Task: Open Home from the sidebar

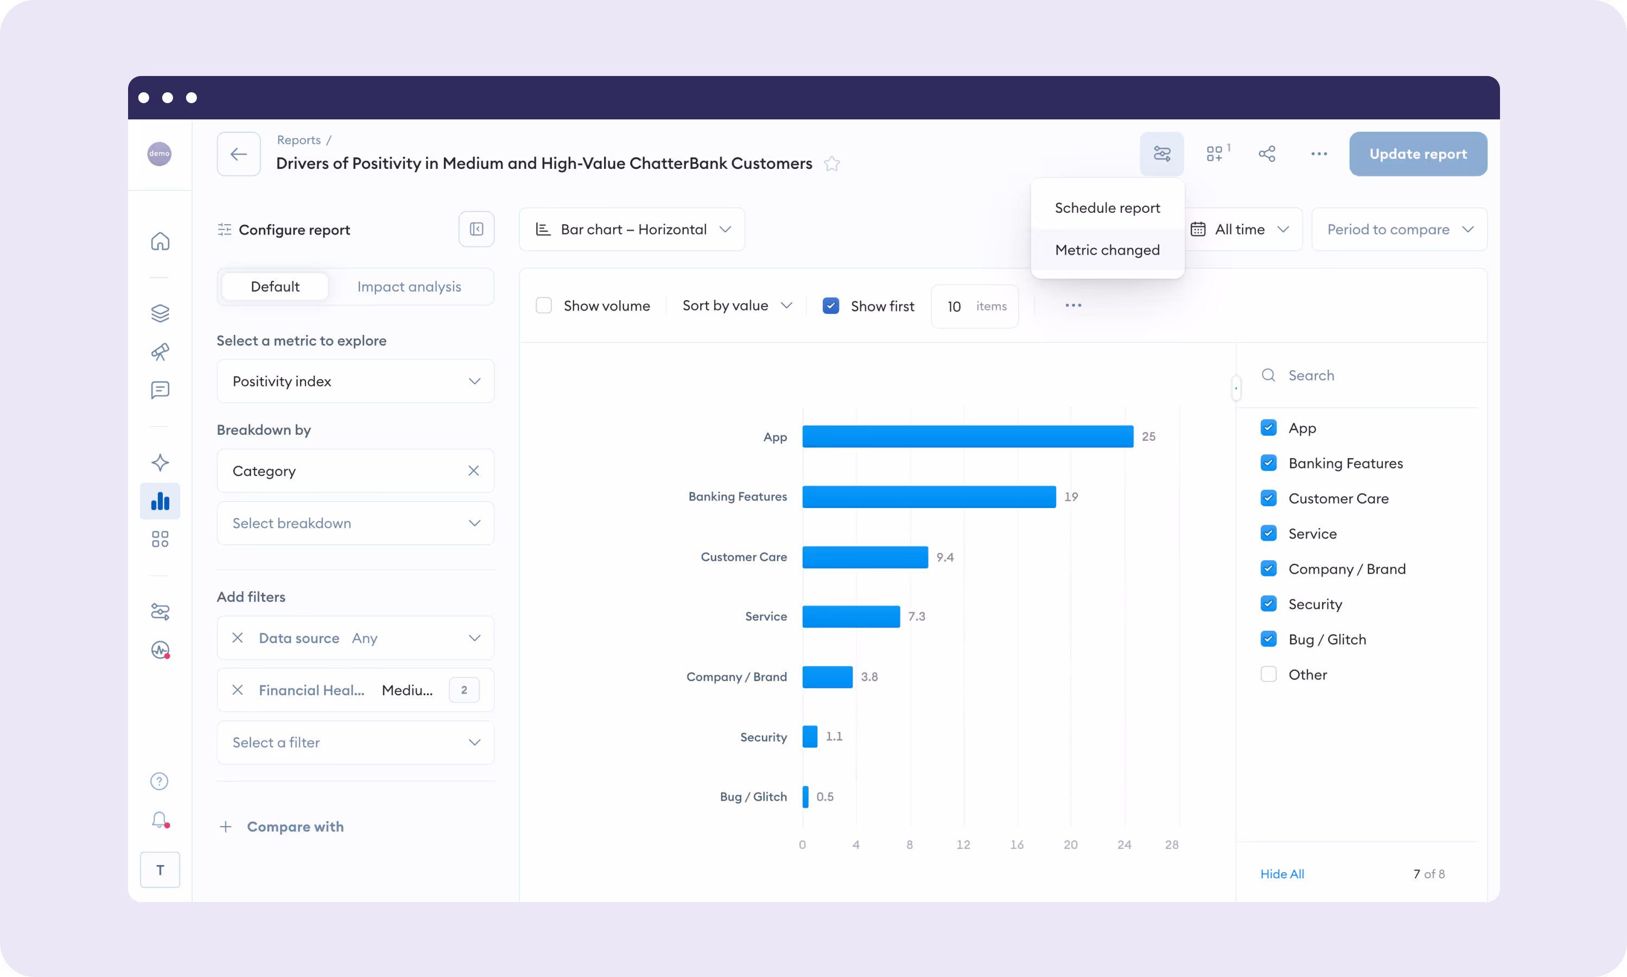Action: (160, 242)
